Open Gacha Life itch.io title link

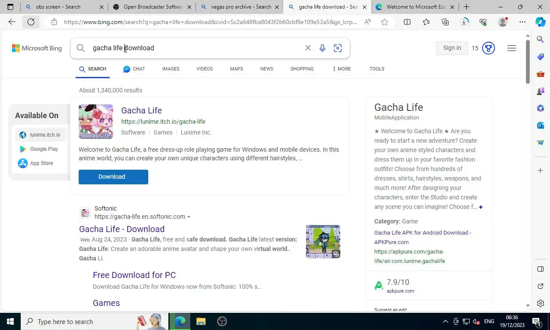141,110
